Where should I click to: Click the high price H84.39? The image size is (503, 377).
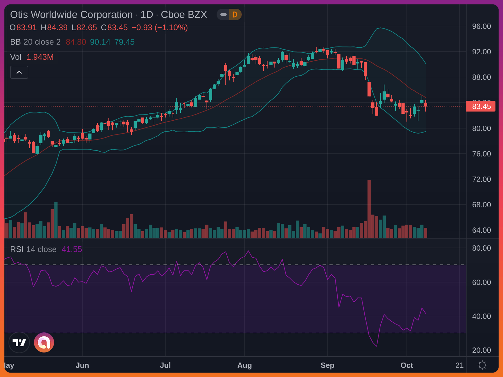coord(54,27)
